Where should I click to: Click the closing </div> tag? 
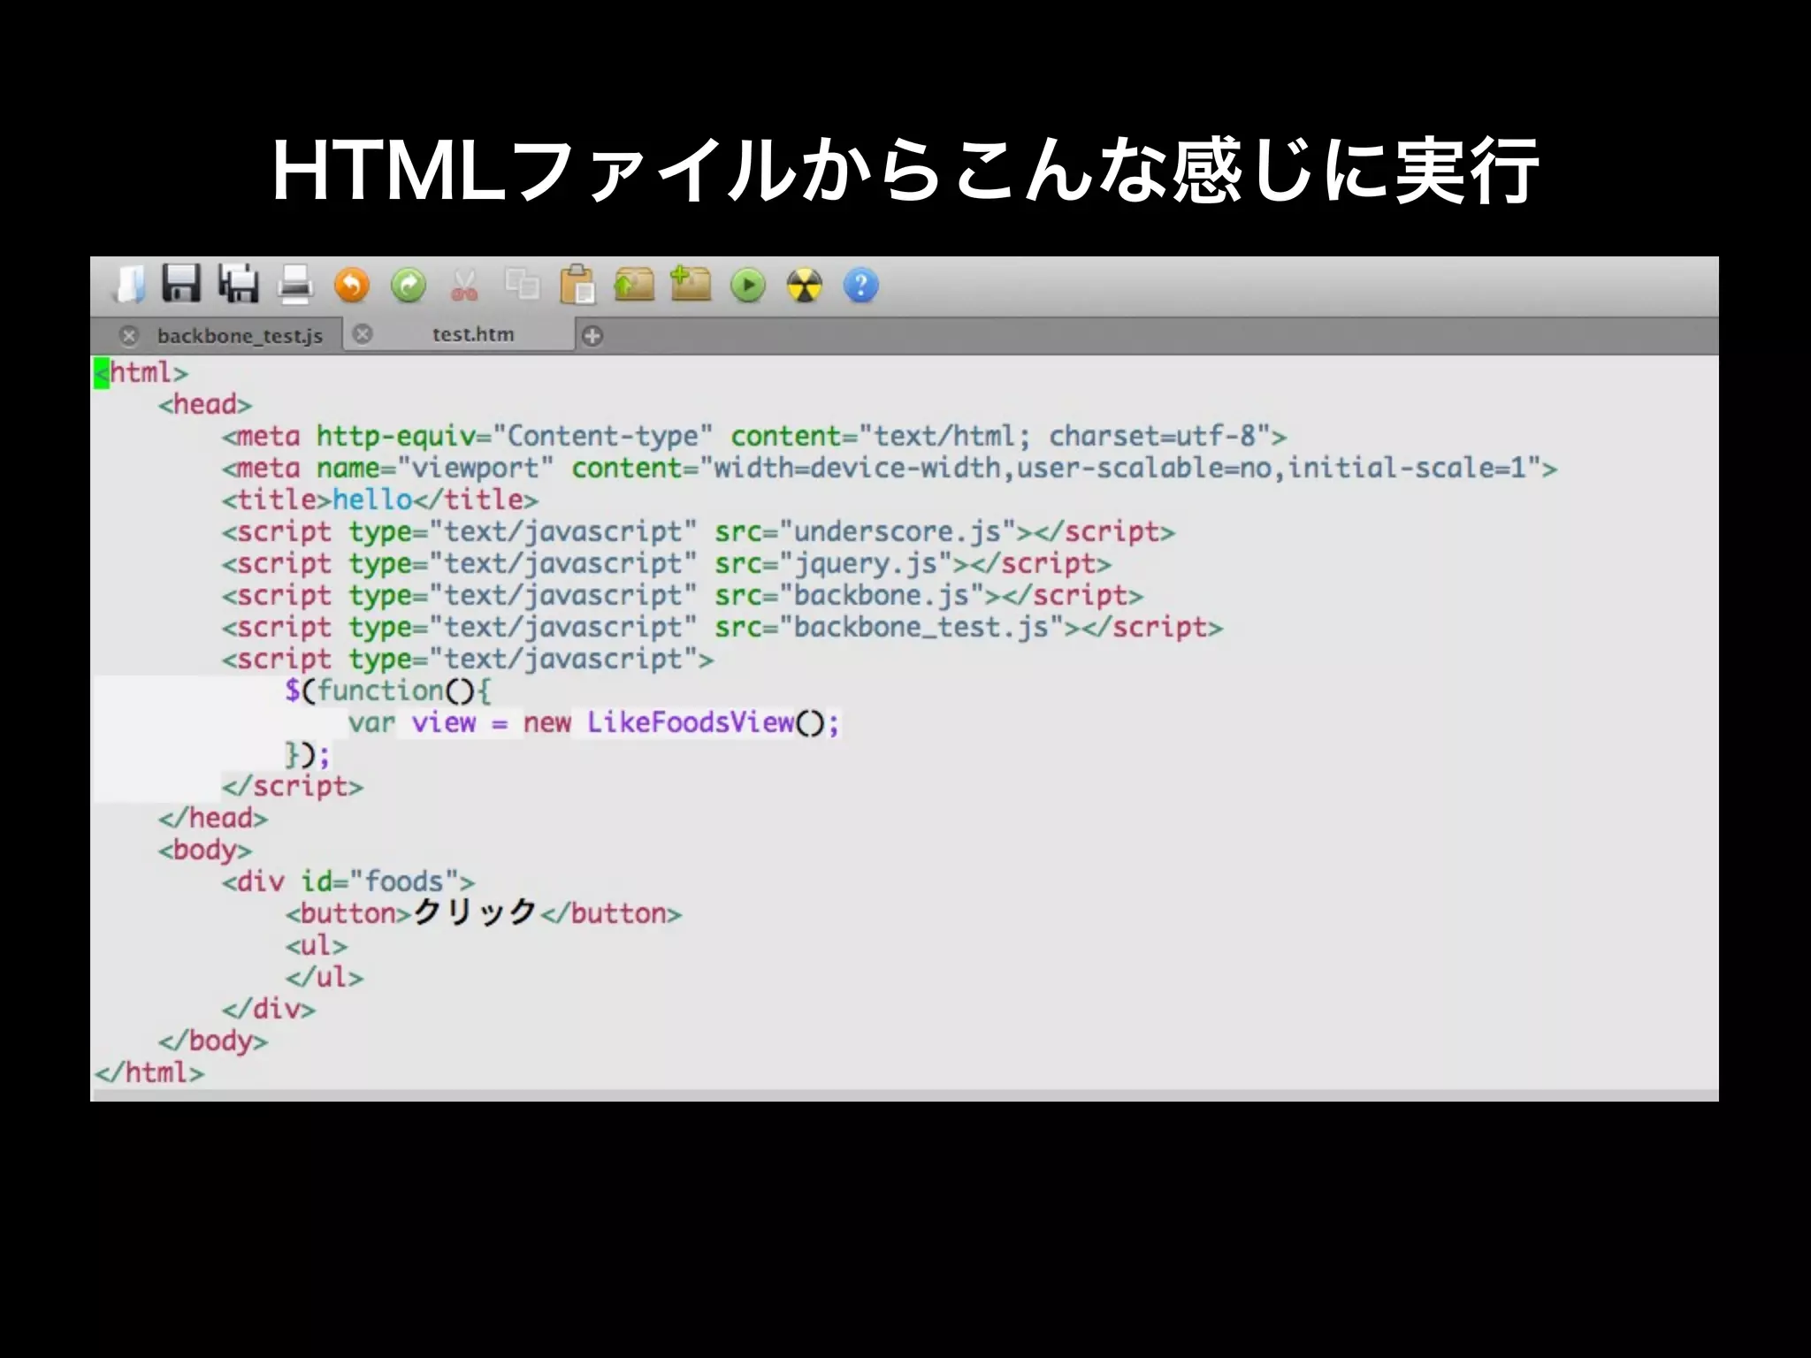tap(269, 1009)
